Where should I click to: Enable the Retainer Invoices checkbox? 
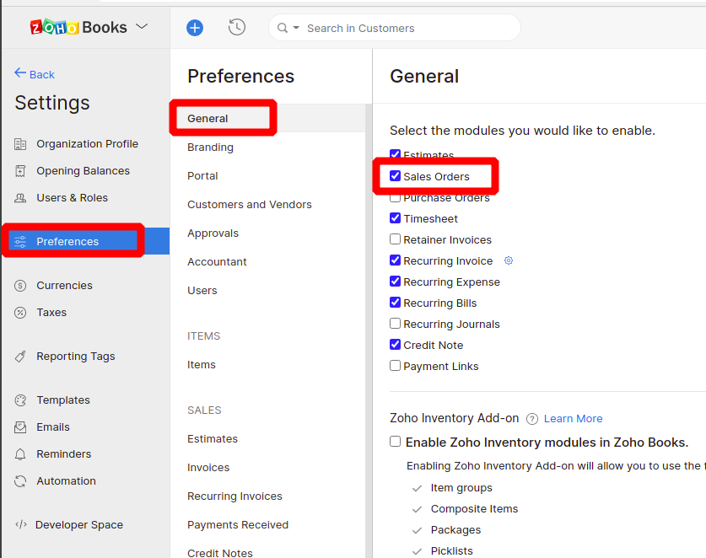tap(395, 239)
